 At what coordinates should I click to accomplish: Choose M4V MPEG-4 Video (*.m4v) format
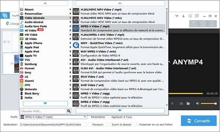(x=118, y=54)
